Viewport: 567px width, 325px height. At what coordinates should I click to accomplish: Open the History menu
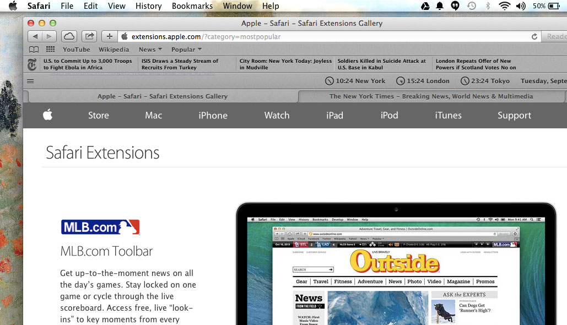click(x=148, y=6)
